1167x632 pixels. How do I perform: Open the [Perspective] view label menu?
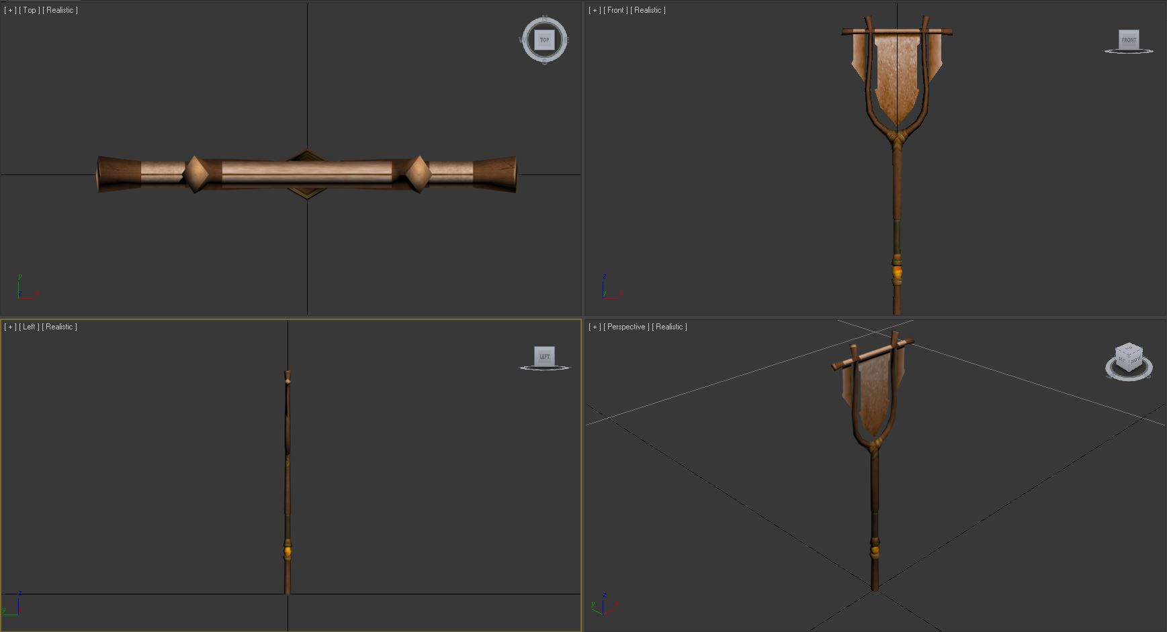626,327
